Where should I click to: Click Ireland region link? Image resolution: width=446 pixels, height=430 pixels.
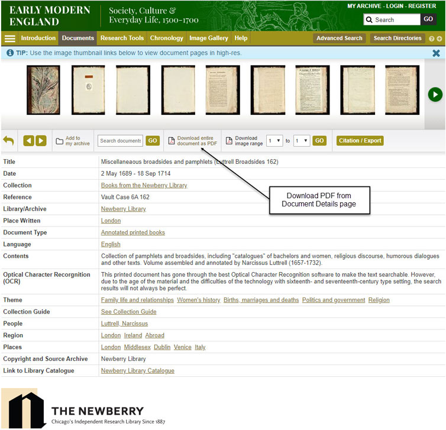pyautogui.click(x=133, y=335)
